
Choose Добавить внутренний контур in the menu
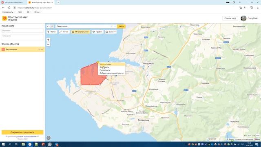(111, 73)
